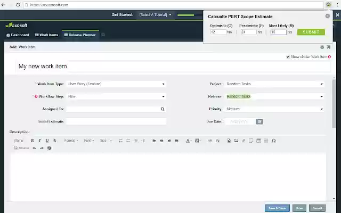Open the background color picker
341x213 pixels.
point(198,141)
